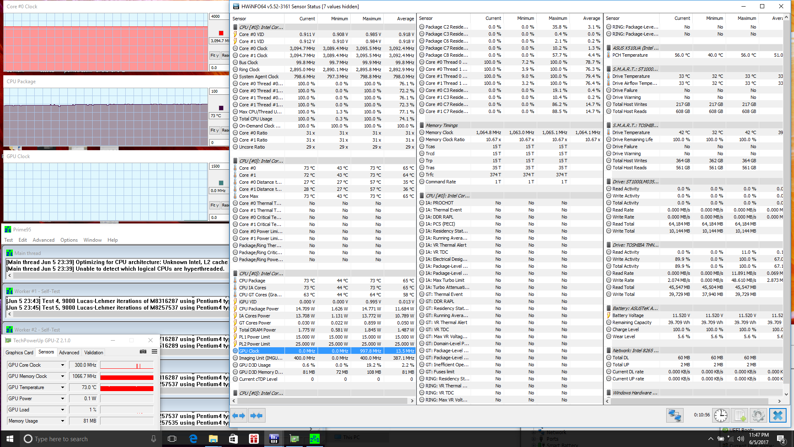Image resolution: width=794 pixels, height=447 pixels.
Task: Click GPU-Z screenshot camera icon
Action: tap(143, 352)
